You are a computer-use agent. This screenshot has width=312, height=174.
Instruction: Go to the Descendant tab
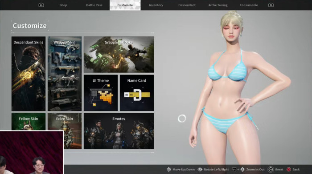click(x=187, y=5)
